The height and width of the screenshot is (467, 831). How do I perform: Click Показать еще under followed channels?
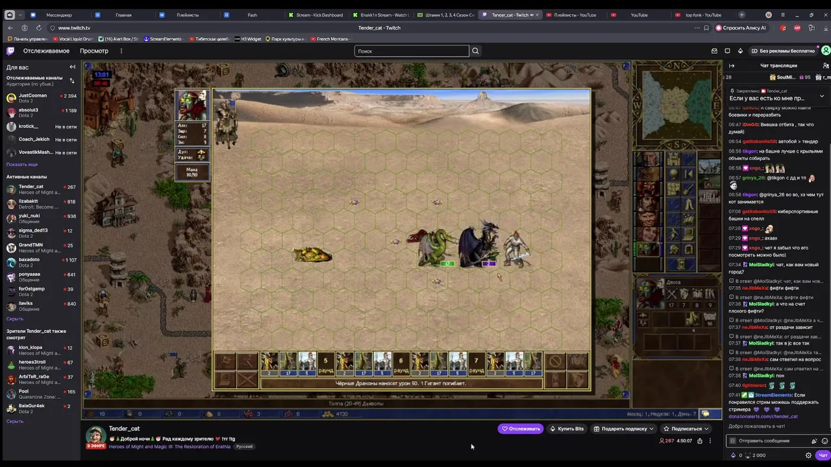[x=22, y=164]
